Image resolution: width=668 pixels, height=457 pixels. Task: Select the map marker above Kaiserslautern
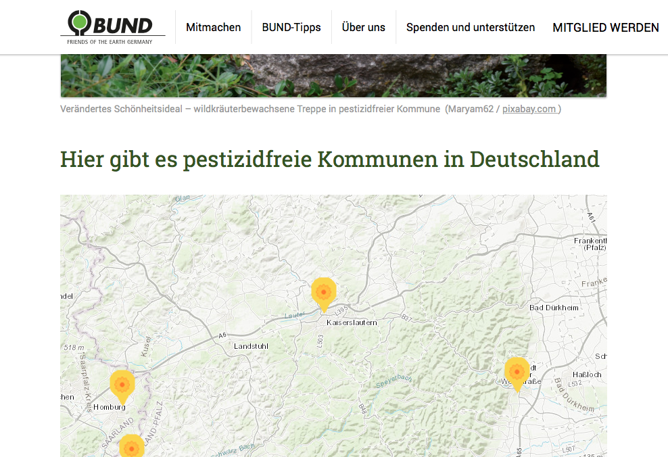323,292
